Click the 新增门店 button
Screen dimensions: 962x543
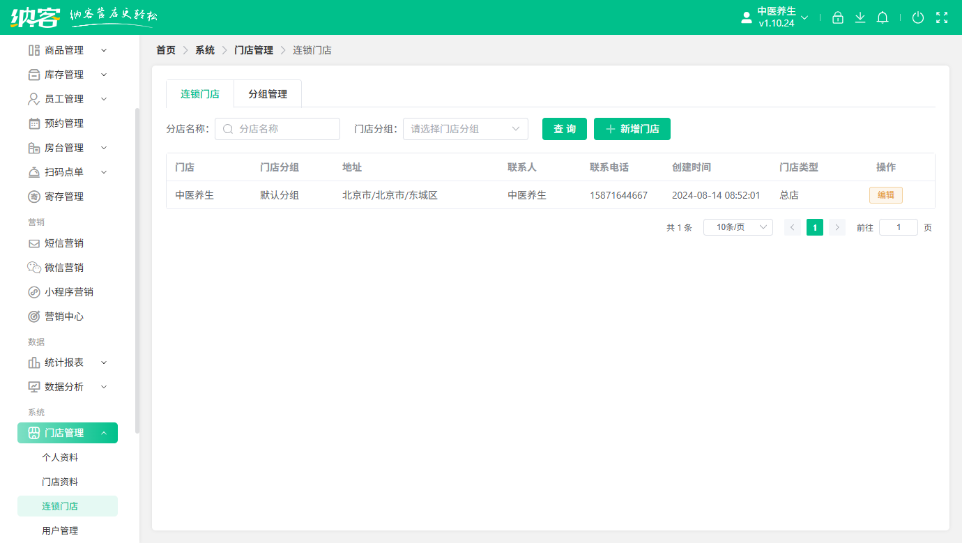point(632,129)
